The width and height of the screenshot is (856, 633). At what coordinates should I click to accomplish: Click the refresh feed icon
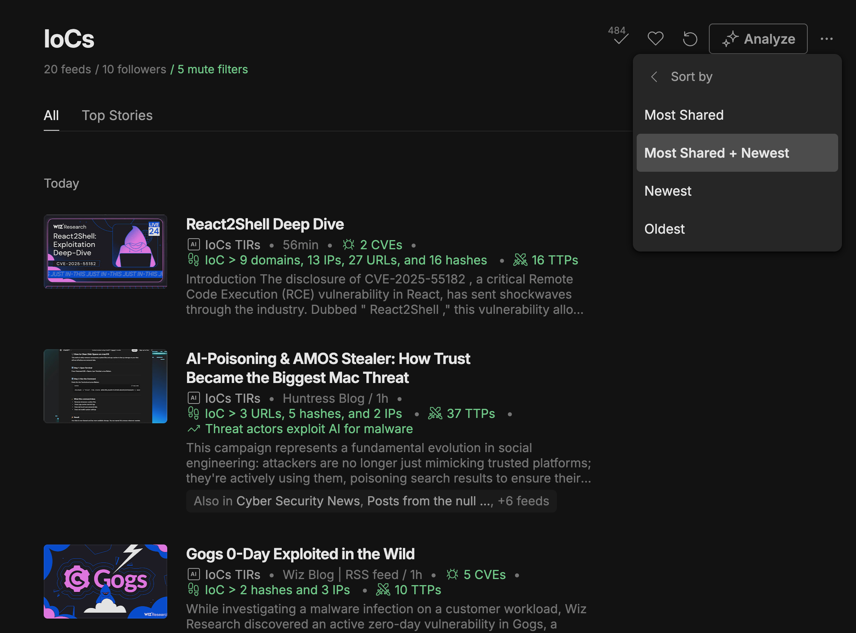[x=690, y=39]
